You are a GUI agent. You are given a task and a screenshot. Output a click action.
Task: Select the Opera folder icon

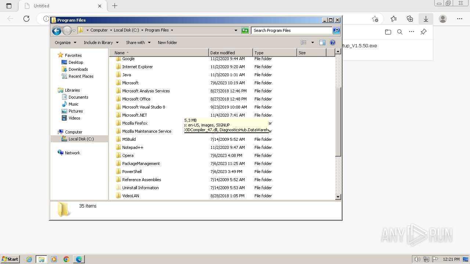tap(118, 155)
